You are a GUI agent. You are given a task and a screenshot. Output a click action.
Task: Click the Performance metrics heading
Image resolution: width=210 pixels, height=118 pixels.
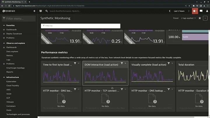pyautogui.click(x=54, y=53)
